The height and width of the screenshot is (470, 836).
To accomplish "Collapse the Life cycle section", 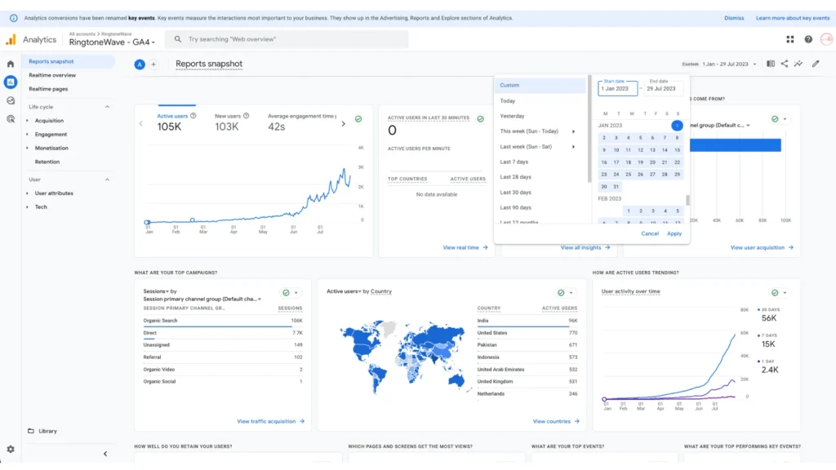I will tap(107, 107).
